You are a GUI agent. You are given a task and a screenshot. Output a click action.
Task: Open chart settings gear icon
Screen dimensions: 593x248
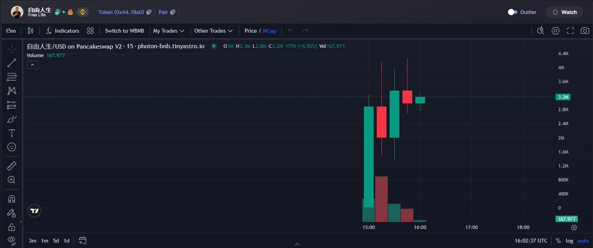[555, 31]
